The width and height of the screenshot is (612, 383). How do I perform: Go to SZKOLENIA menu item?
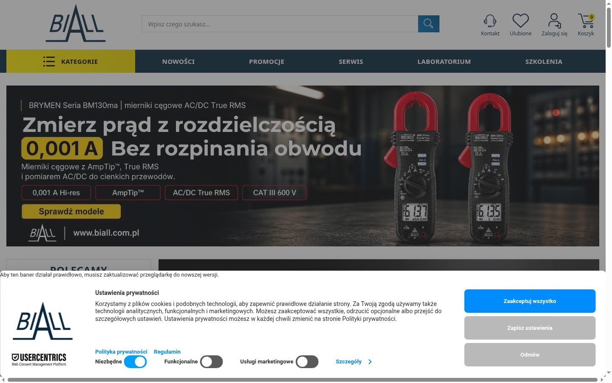click(544, 61)
